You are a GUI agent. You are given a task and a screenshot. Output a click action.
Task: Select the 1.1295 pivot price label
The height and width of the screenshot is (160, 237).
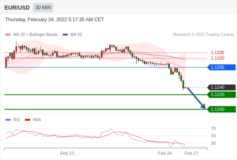pos(222,67)
